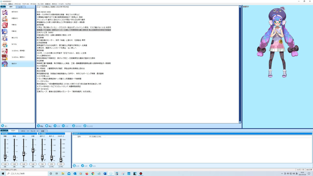Click the 'NET-IB NEWS' text line
This screenshot has height=176, width=313.
(42, 89)
